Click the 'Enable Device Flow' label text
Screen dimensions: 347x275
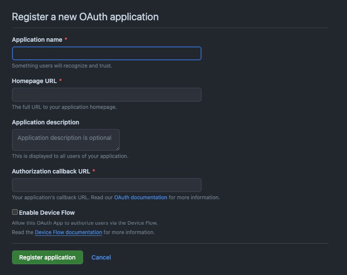point(46,213)
